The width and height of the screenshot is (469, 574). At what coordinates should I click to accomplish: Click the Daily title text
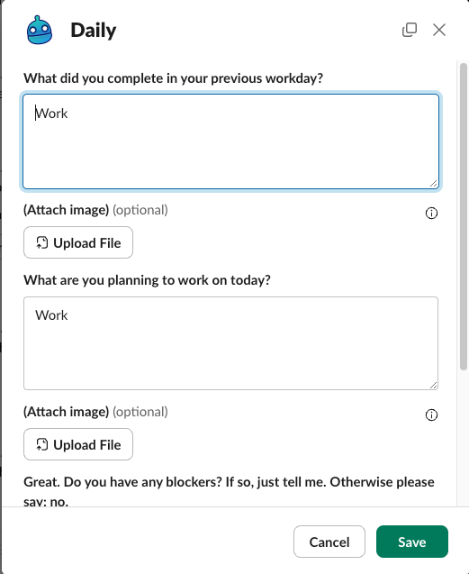(94, 30)
